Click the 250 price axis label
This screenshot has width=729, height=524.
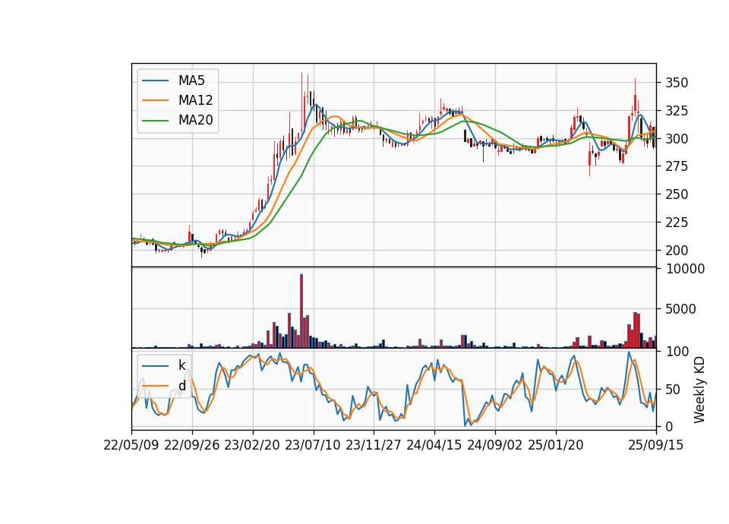[677, 194]
